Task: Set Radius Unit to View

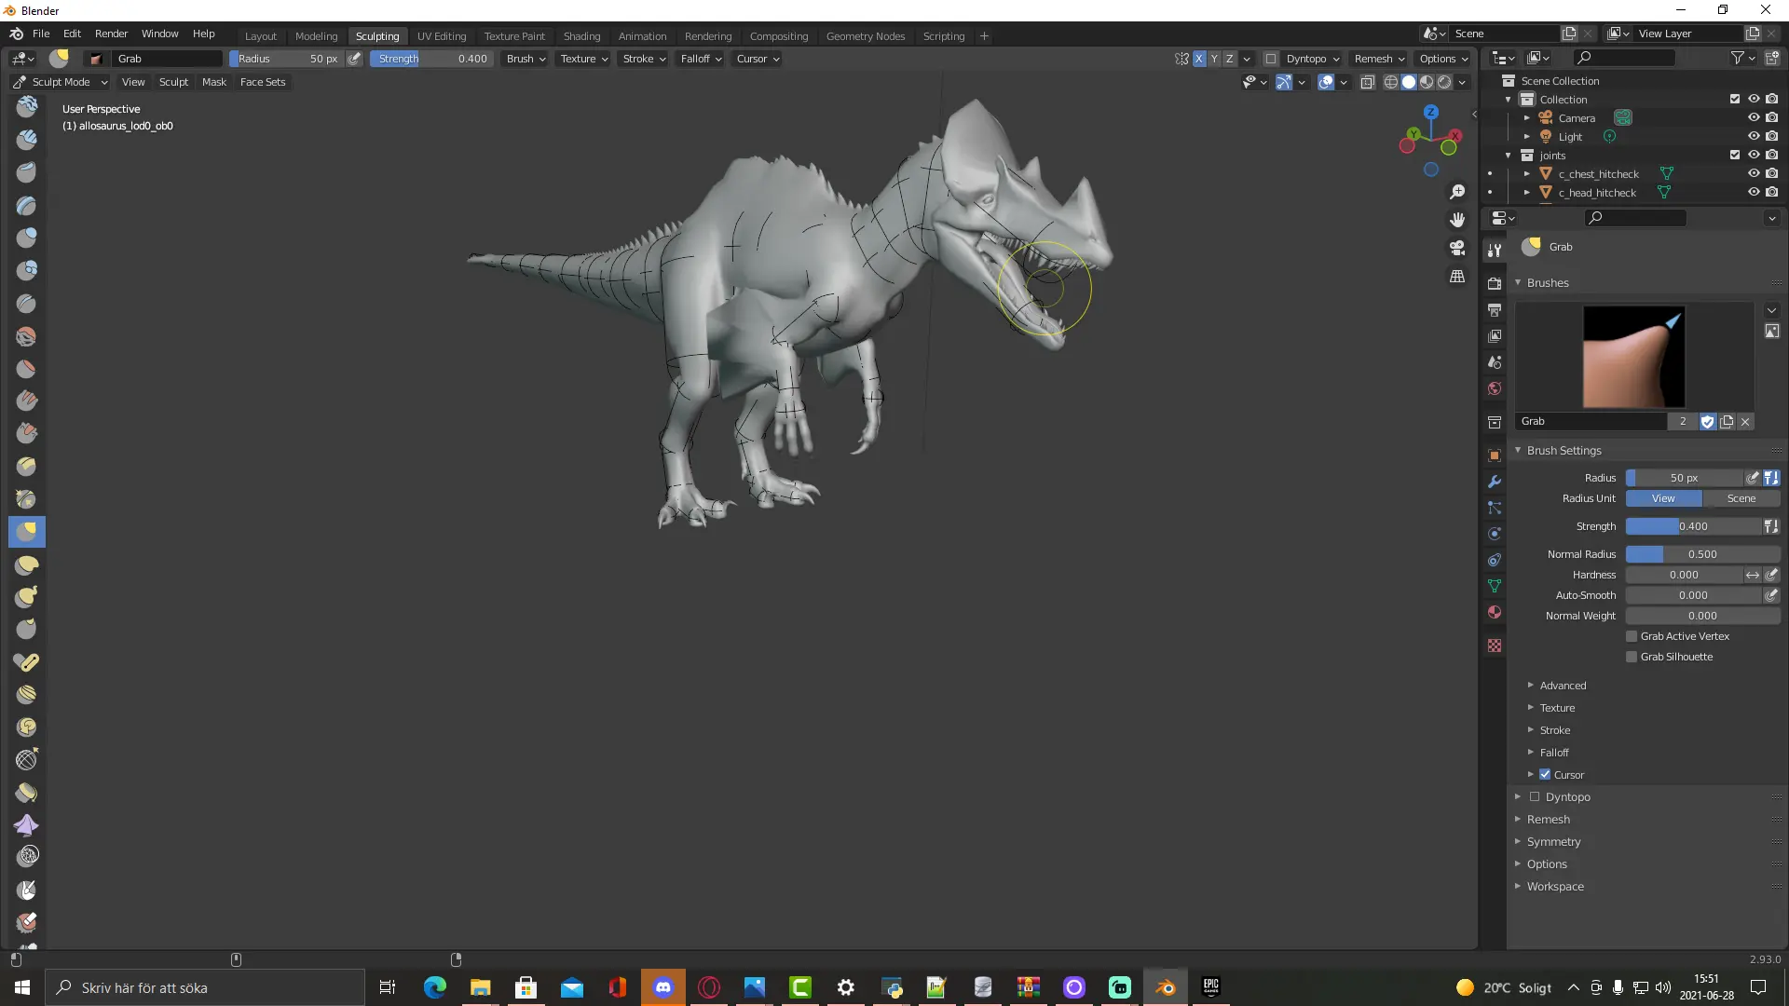Action: (x=1663, y=498)
